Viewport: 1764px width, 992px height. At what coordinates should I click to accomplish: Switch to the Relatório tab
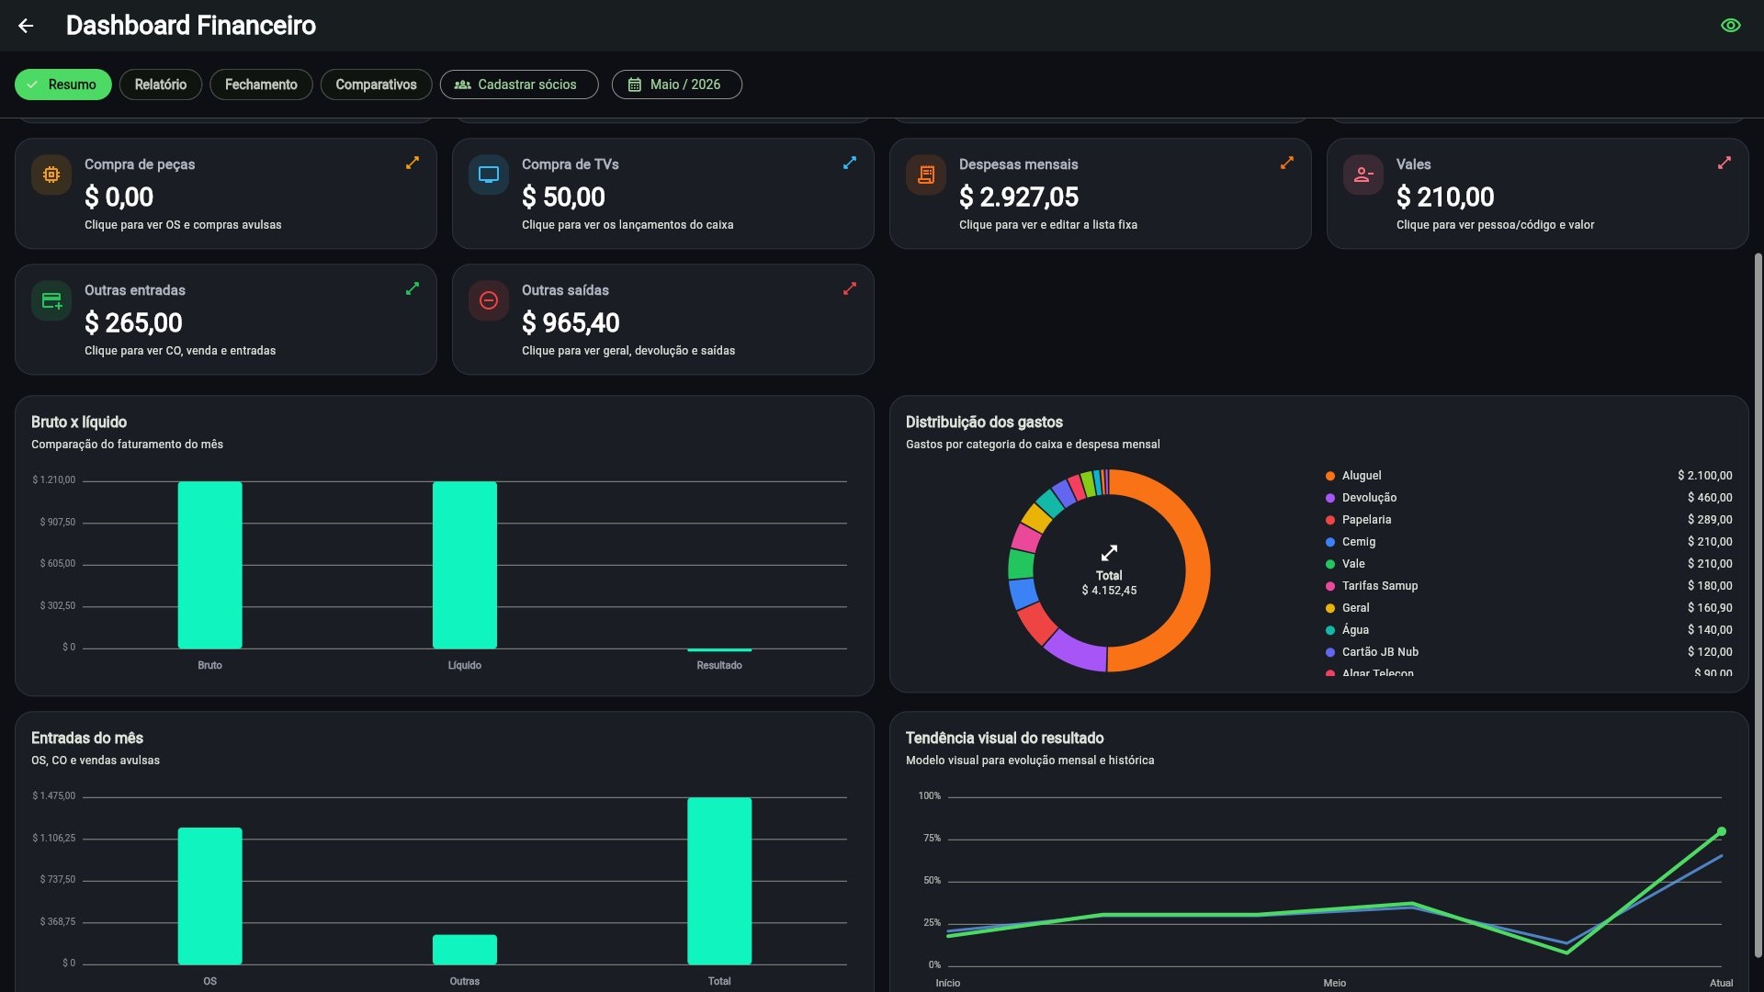coord(161,85)
